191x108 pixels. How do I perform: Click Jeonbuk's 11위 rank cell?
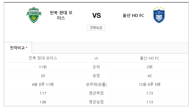(43, 67)
